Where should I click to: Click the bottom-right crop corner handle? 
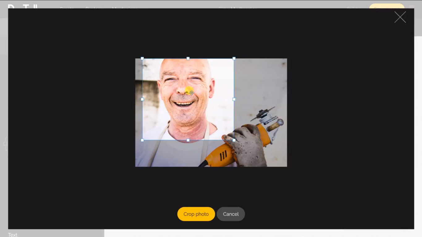(234, 140)
